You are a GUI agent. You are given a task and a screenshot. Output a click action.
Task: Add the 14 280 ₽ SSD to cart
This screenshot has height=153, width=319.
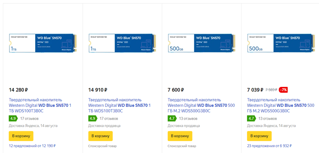[21, 136]
